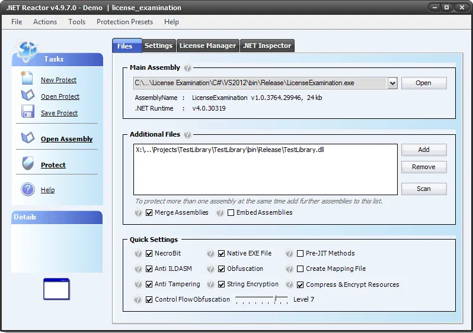Click the Main Assembly path field
The height and width of the screenshot is (333, 473).
[261, 83]
